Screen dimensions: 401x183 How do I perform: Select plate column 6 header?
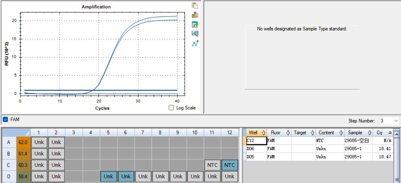coord(126,133)
